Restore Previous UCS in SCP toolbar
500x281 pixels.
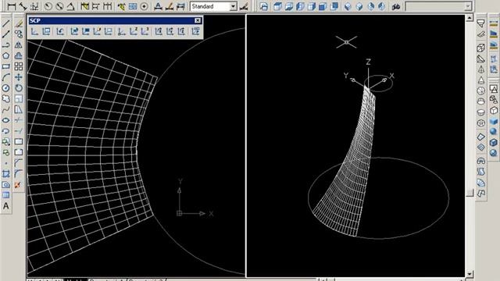[x=60, y=31]
